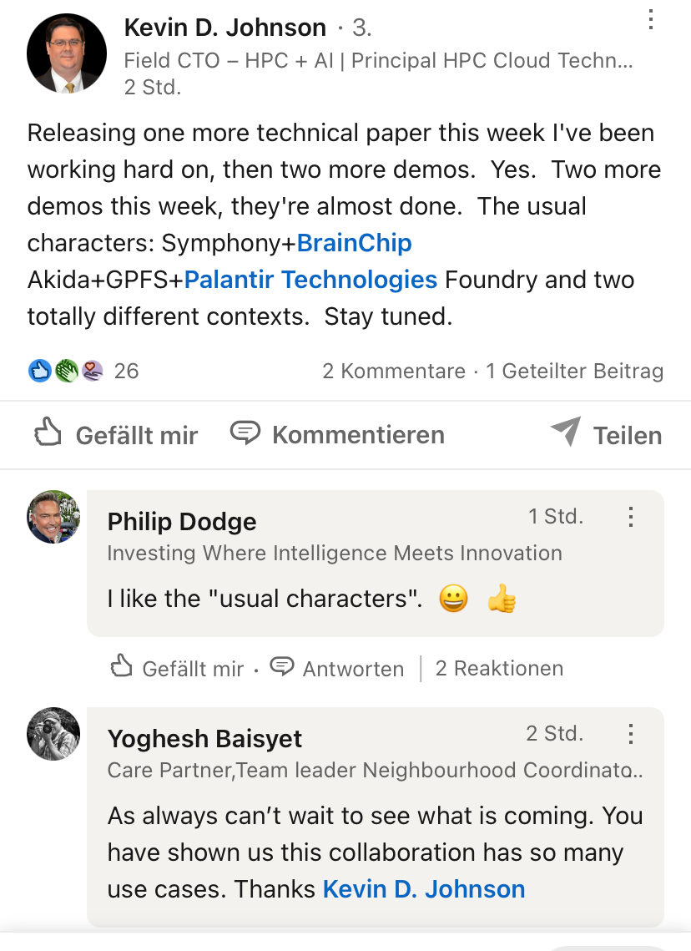Click the Kommentieren speech bubble icon
Viewport: 691px width, 951px height.
(x=245, y=433)
